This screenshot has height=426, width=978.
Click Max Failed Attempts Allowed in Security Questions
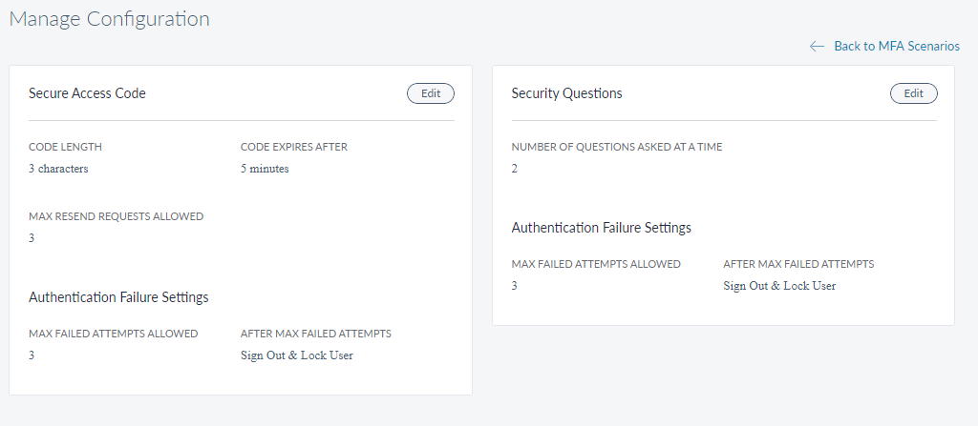pos(596,264)
